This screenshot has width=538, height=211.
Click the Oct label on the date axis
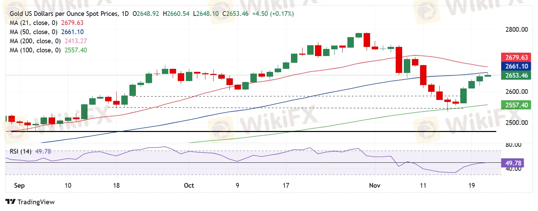pos(189,185)
